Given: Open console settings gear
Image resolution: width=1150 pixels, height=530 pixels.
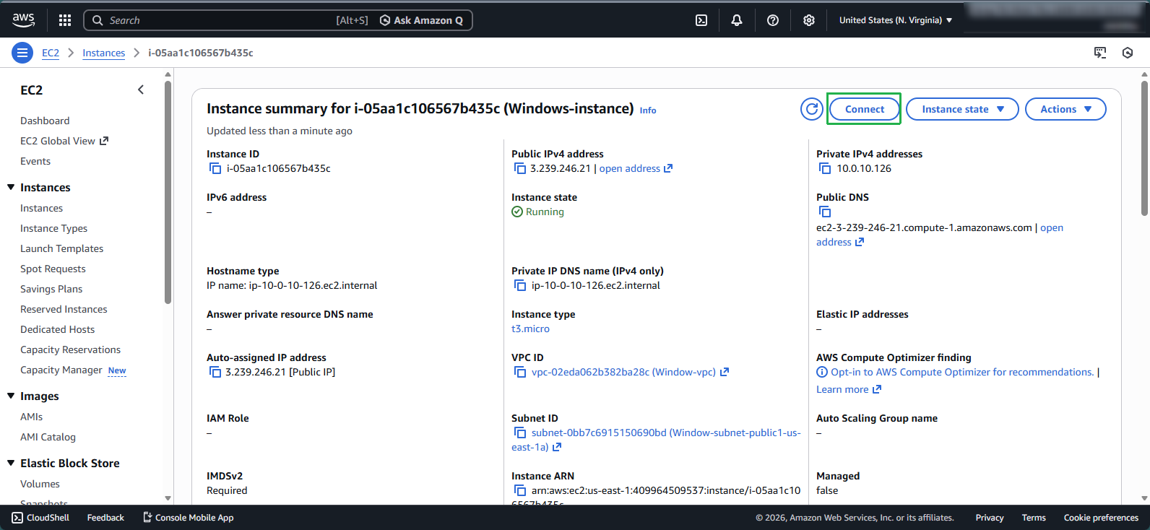Looking at the screenshot, I should click(809, 20).
